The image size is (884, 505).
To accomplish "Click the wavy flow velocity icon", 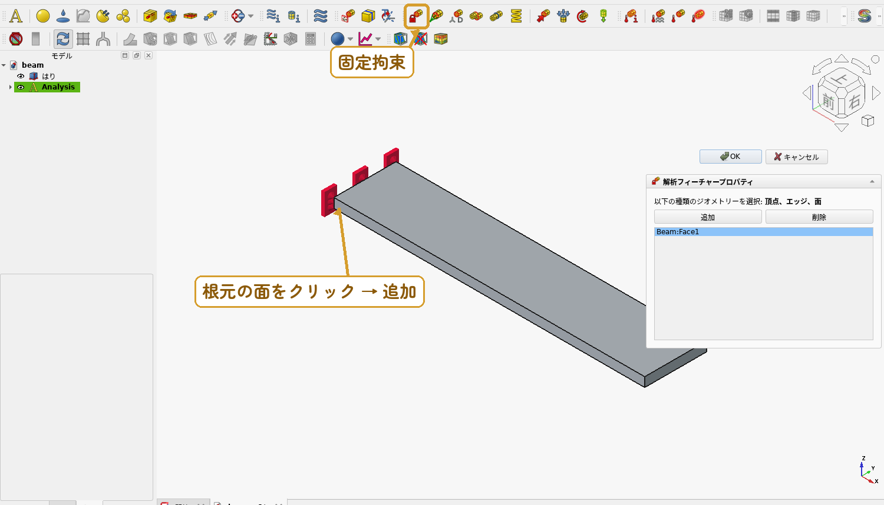I will (x=320, y=16).
